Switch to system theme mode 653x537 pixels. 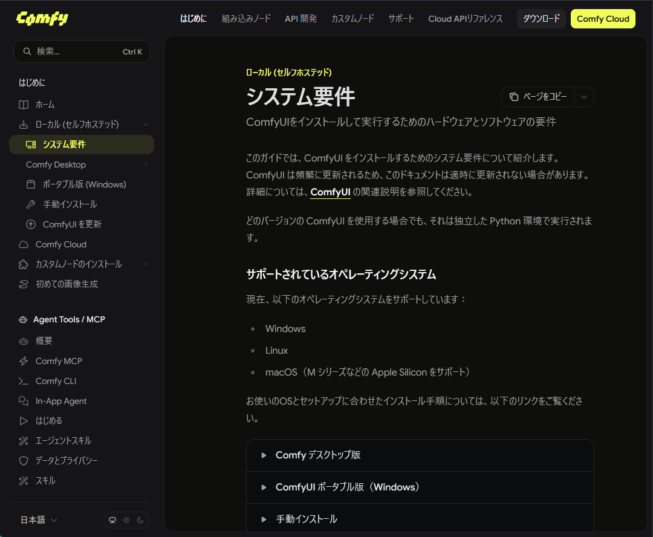pos(112,520)
